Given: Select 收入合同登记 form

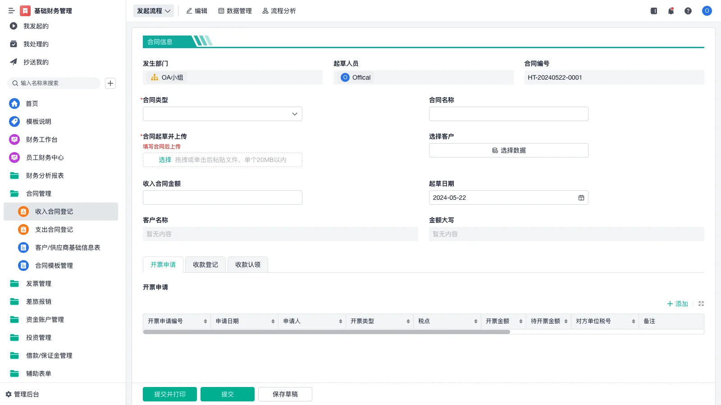Looking at the screenshot, I should pos(61,211).
